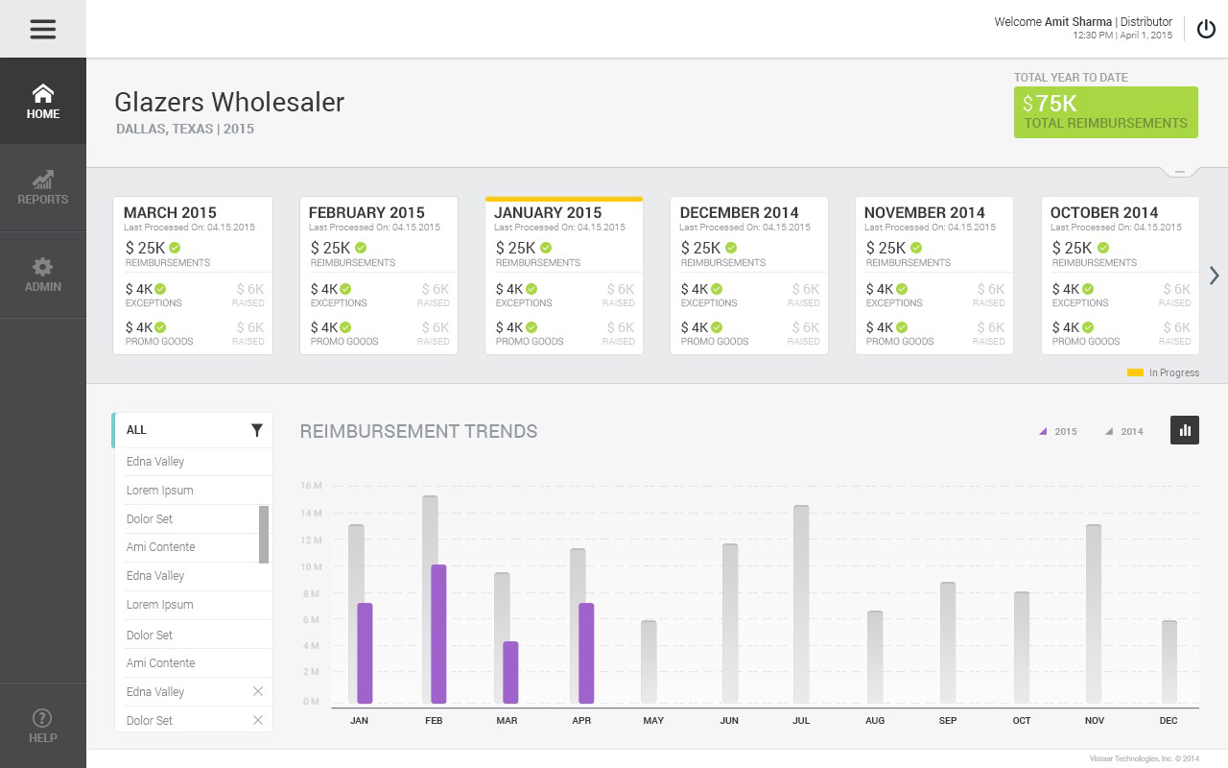Toggle the 2015 series in legend
This screenshot has height=768, width=1228.
1058,432
